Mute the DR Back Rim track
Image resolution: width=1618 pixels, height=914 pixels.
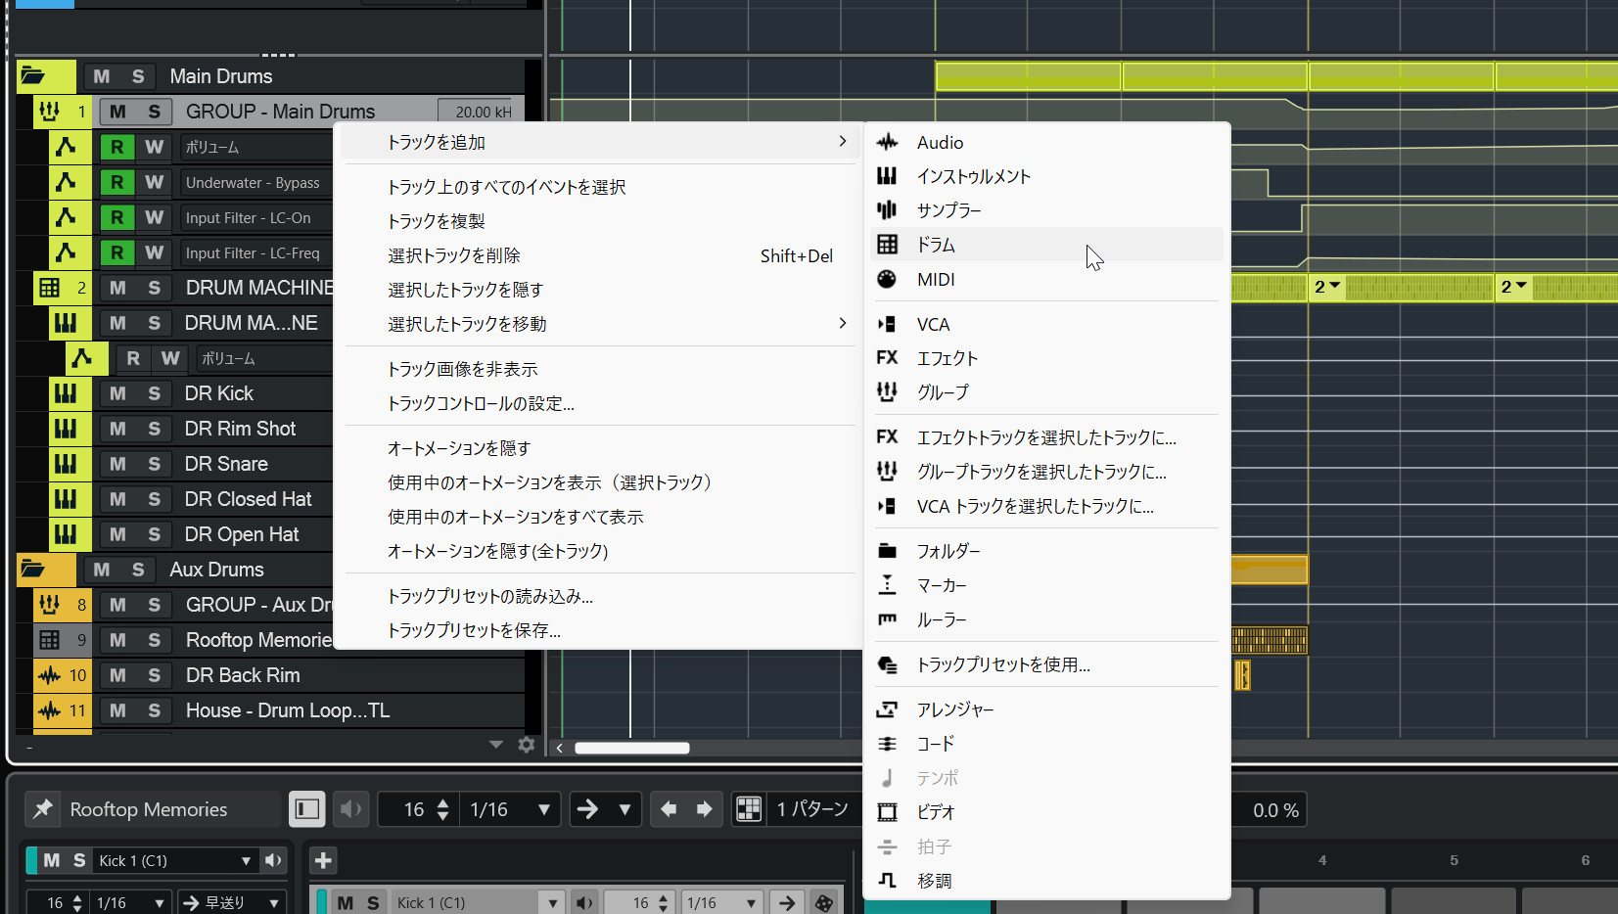[x=117, y=675]
